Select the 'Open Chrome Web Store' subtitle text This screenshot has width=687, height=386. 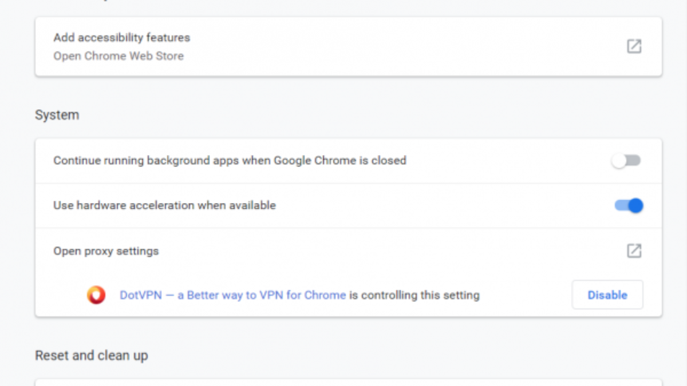coord(119,56)
